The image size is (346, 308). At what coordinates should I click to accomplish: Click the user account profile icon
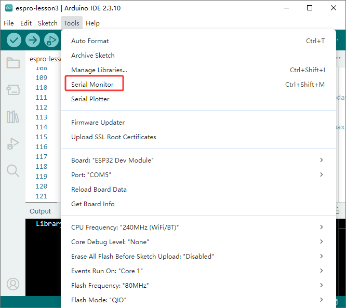click(13, 284)
